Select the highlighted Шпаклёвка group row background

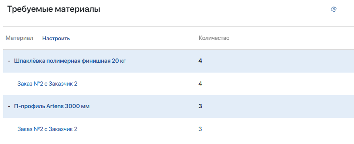(x=179, y=61)
